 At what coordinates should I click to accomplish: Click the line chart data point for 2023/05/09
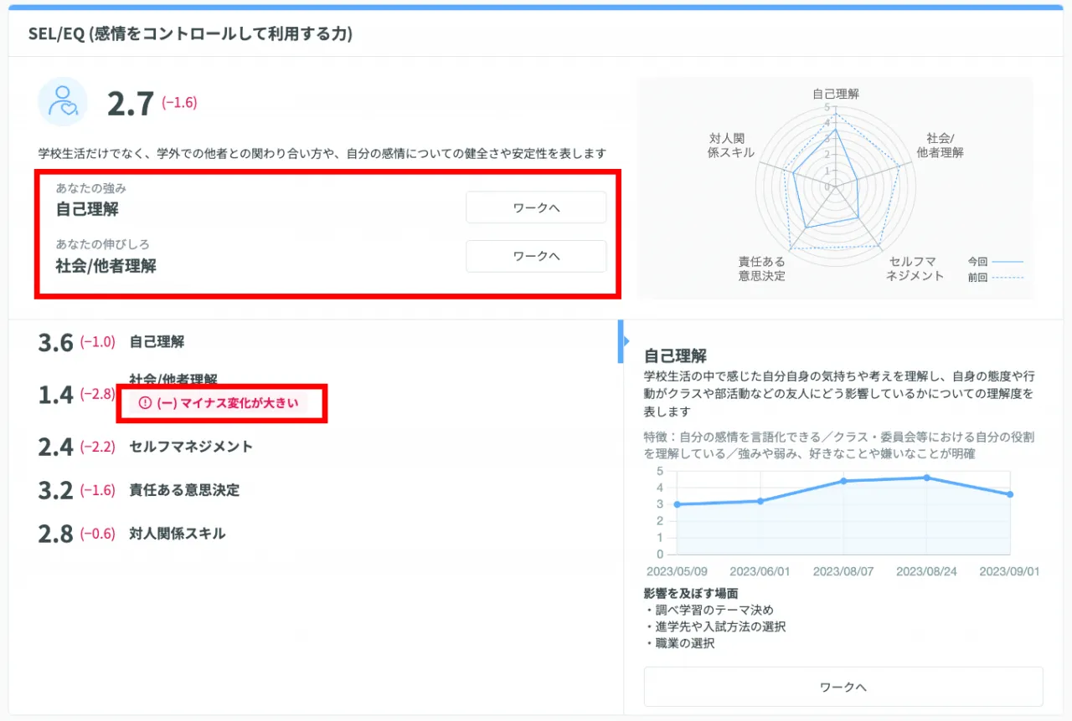click(x=677, y=504)
